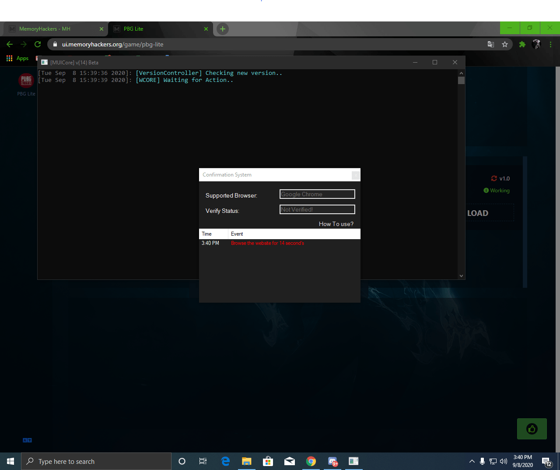Click the taskbar search box
Screen dimensions: 560x470
tap(96, 461)
